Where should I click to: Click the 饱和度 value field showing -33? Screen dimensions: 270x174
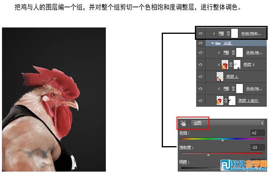(x=257, y=147)
